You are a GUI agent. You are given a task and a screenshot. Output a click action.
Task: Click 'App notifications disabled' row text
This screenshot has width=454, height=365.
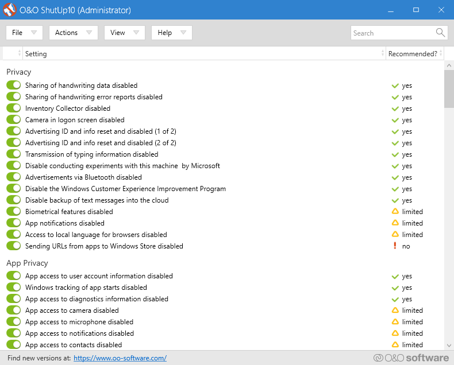(x=64, y=223)
